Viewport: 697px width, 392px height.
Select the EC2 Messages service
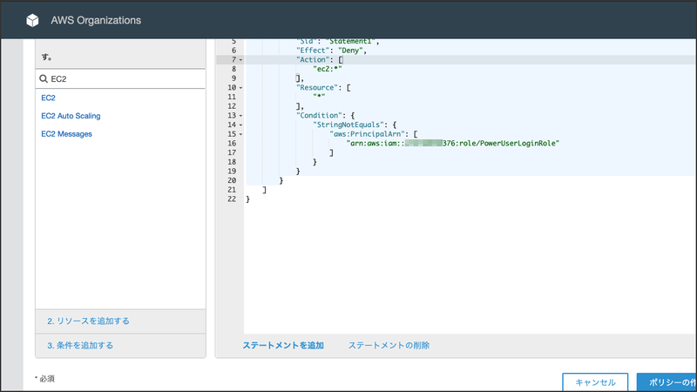pyautogui.click(x=67, y=134)
